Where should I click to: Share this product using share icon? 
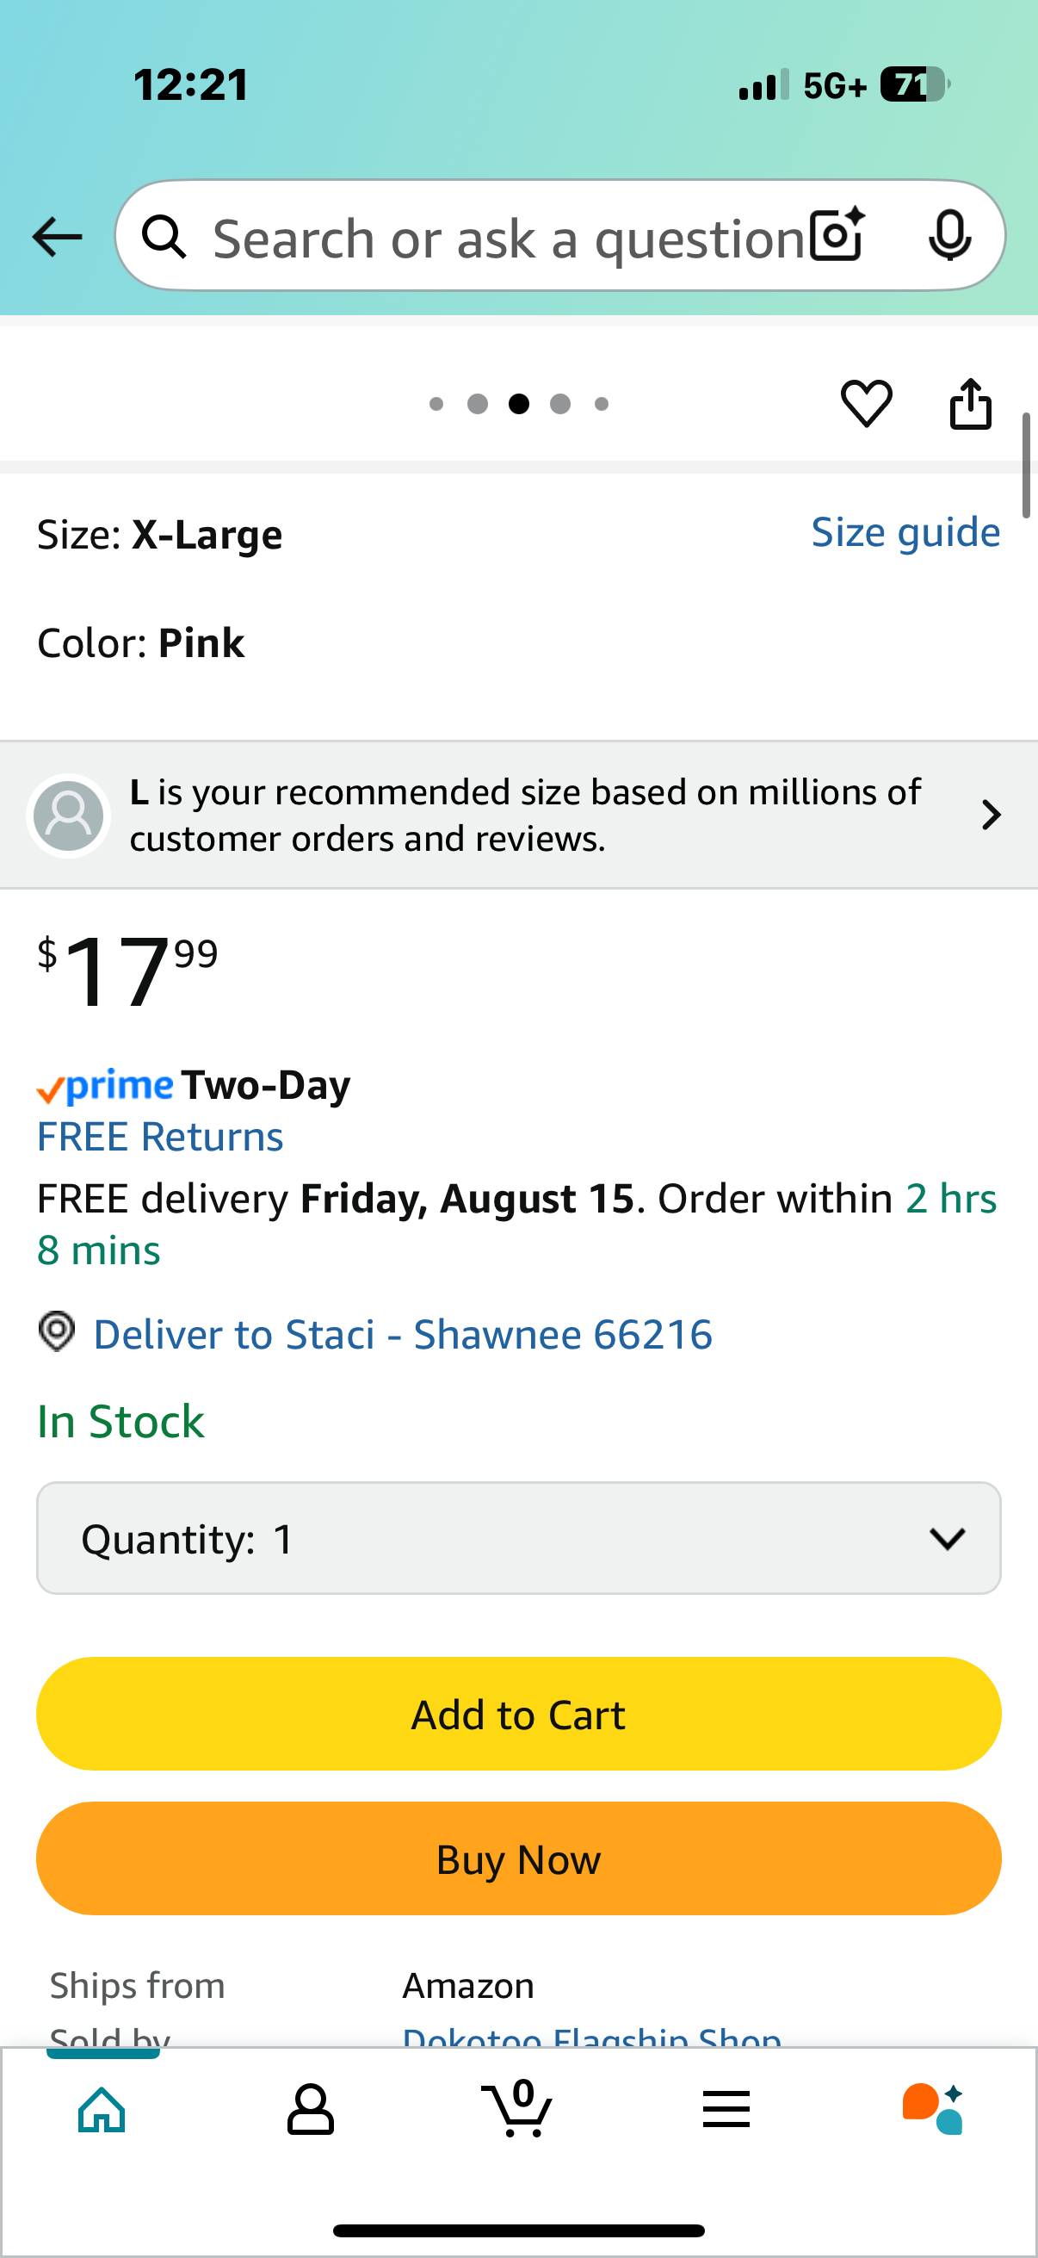pos(971,403)
